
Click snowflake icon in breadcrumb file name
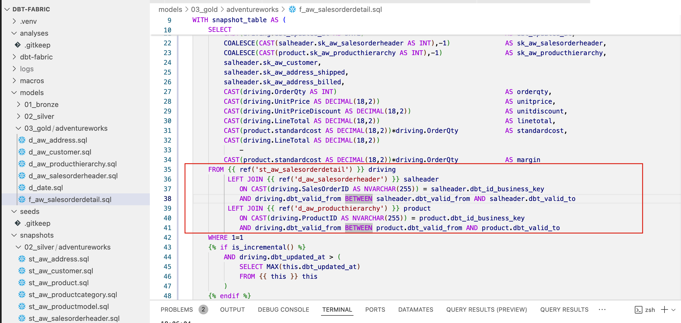[292, 9]
